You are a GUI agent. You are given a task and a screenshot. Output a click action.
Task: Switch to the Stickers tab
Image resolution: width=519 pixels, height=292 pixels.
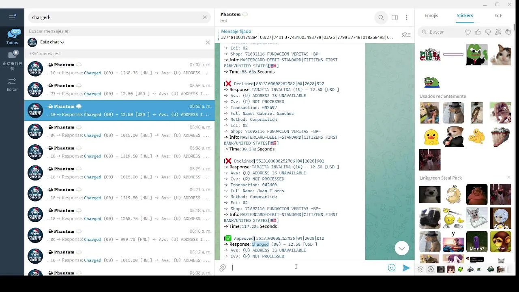tap(465, 15)
